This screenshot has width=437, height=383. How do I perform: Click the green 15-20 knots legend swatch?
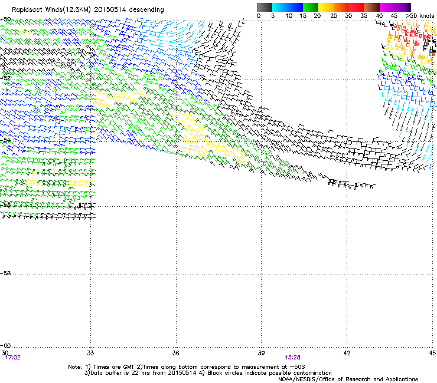point(311,7)
